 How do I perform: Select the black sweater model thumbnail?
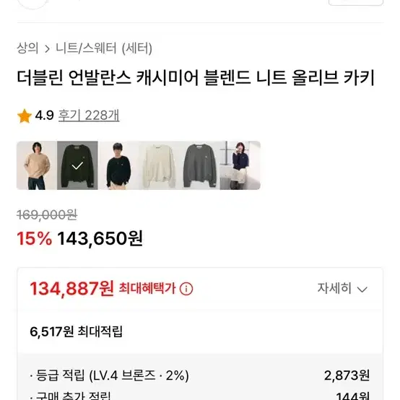118,165
